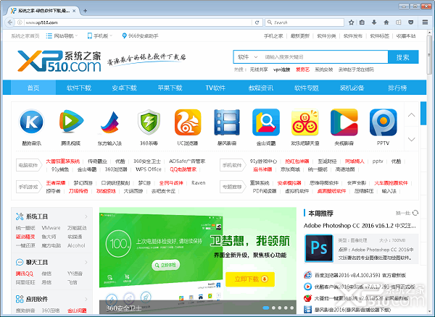Open the downloads arrow icon

374,22
